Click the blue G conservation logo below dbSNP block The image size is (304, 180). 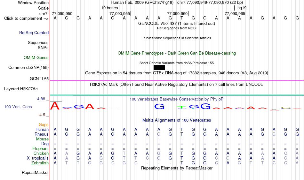tap(159, 106)
